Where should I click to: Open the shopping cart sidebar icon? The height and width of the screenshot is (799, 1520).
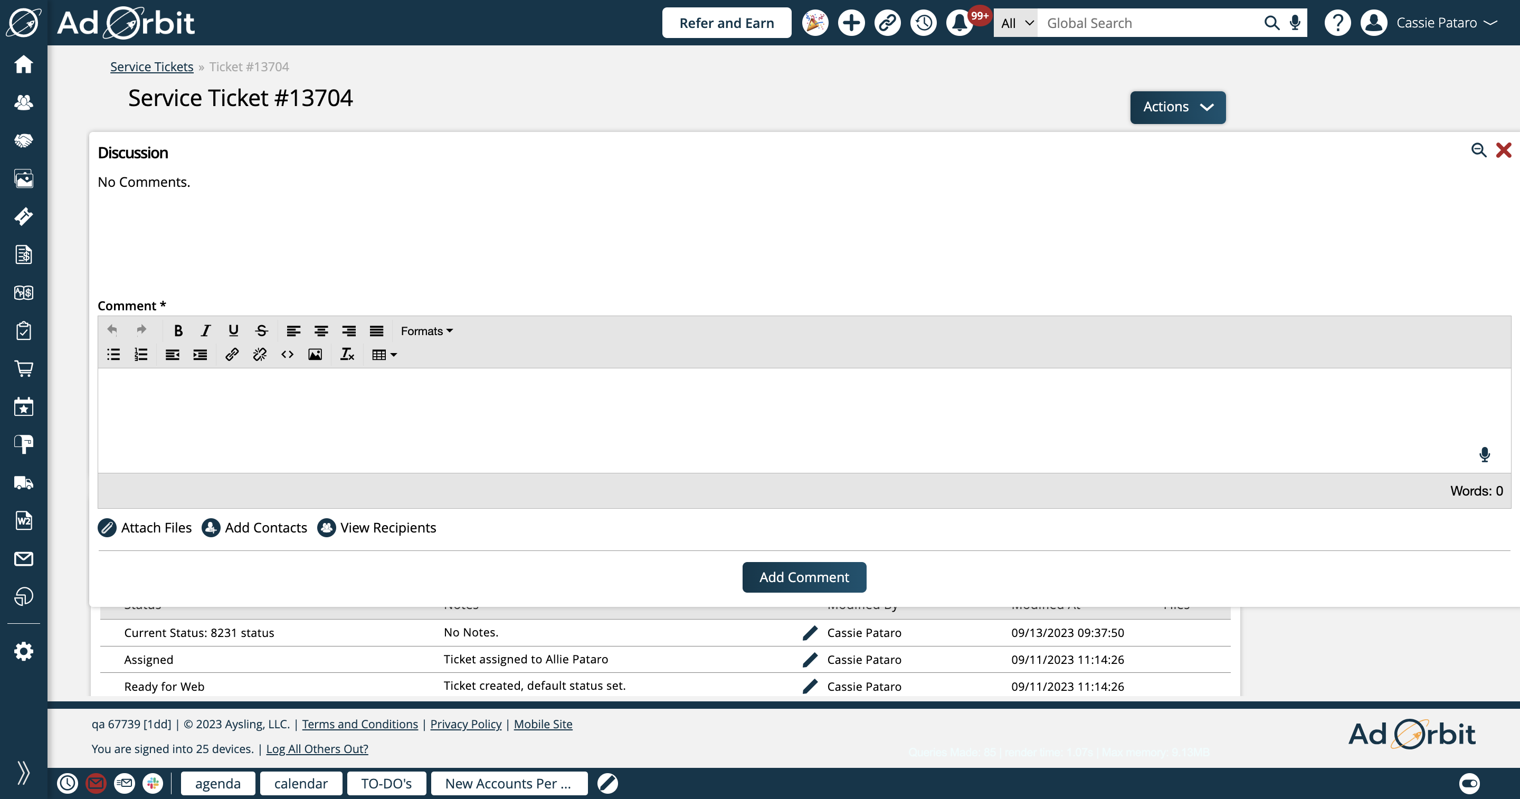(24, 369)
